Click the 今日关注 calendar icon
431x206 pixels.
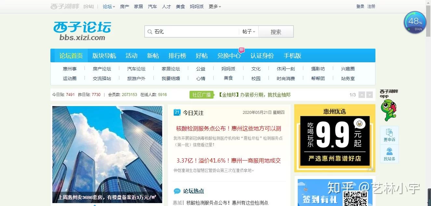point(177,113)
